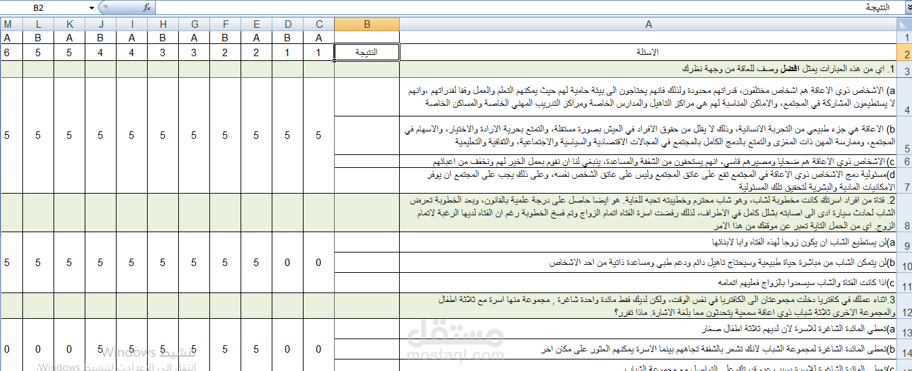Screen dimensions: 912x371
Task: Select column C header
Action: coord(318,24)
